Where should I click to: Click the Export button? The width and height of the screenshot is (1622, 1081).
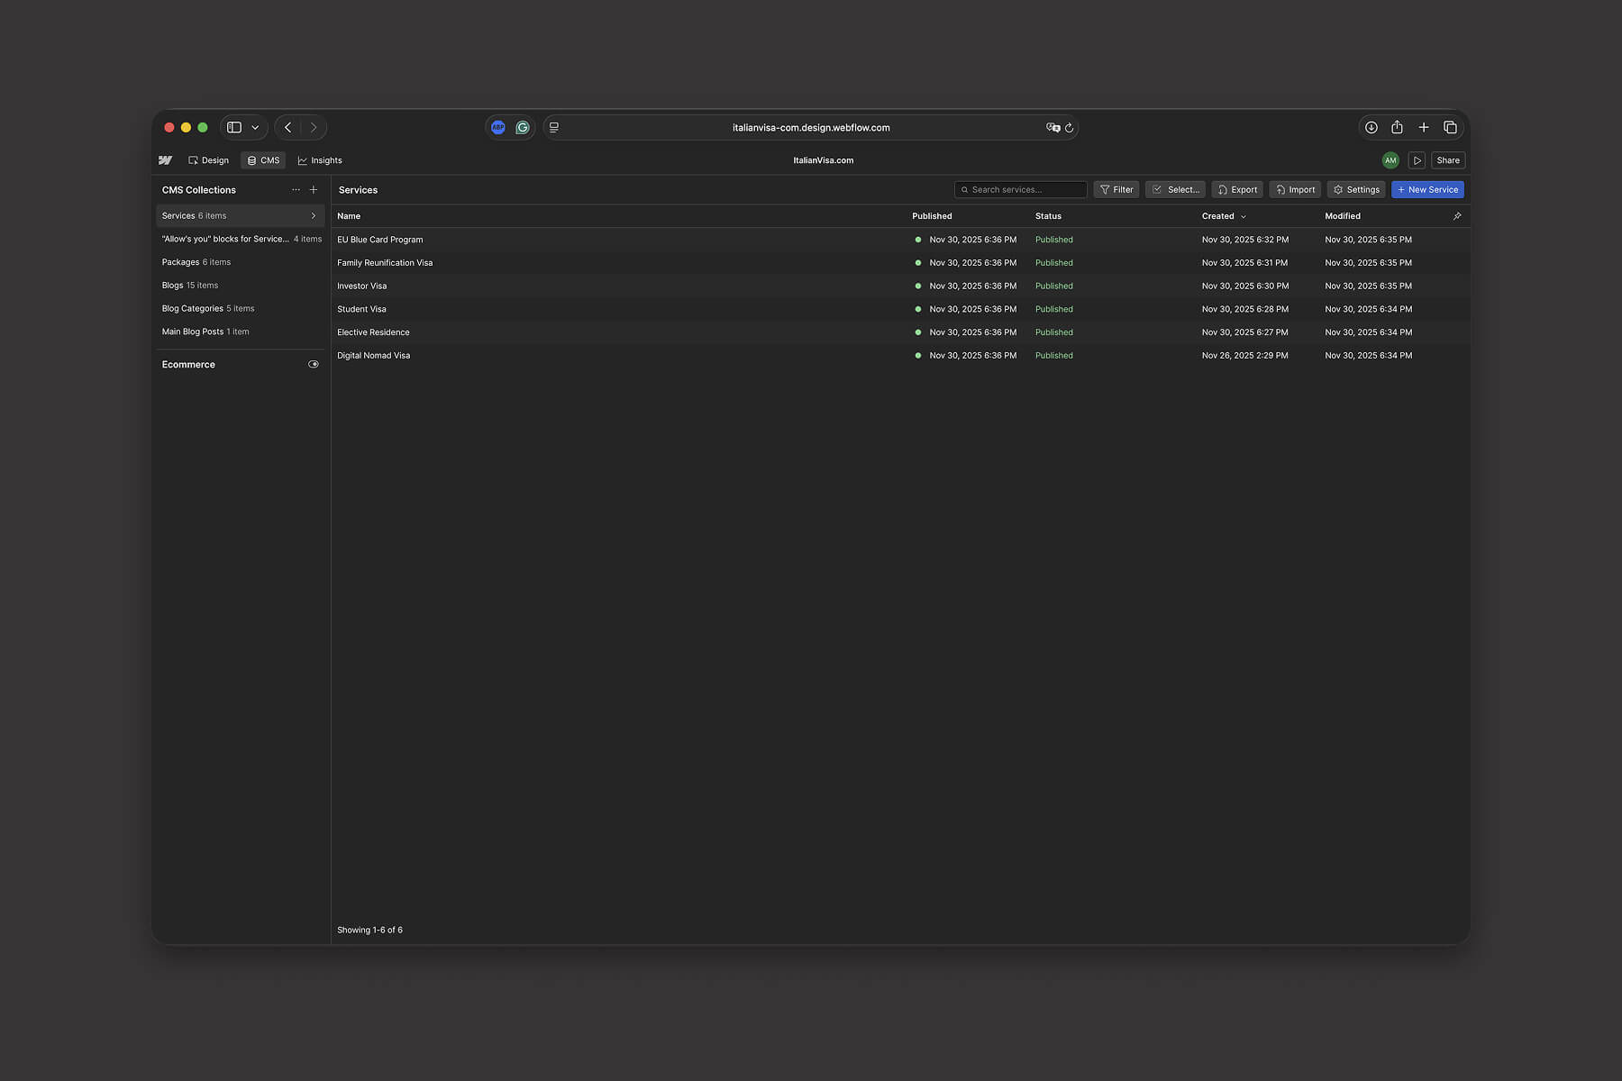click(1237, 190)
